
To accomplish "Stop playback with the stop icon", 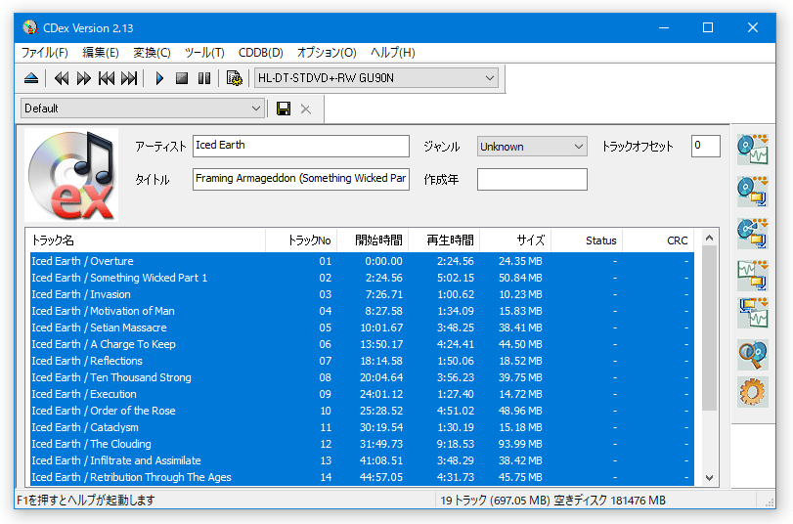I will pyautogui.click(x=182, y=78).
